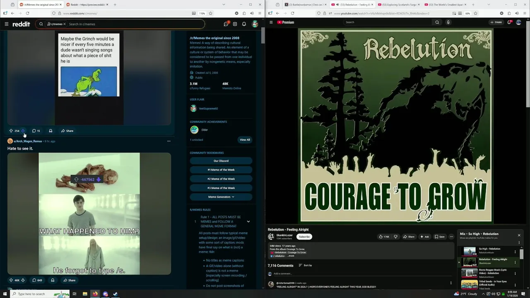Start YouTube voice search microphone
The width and height of the screenshot is (530, 298).
coord(448,22)
